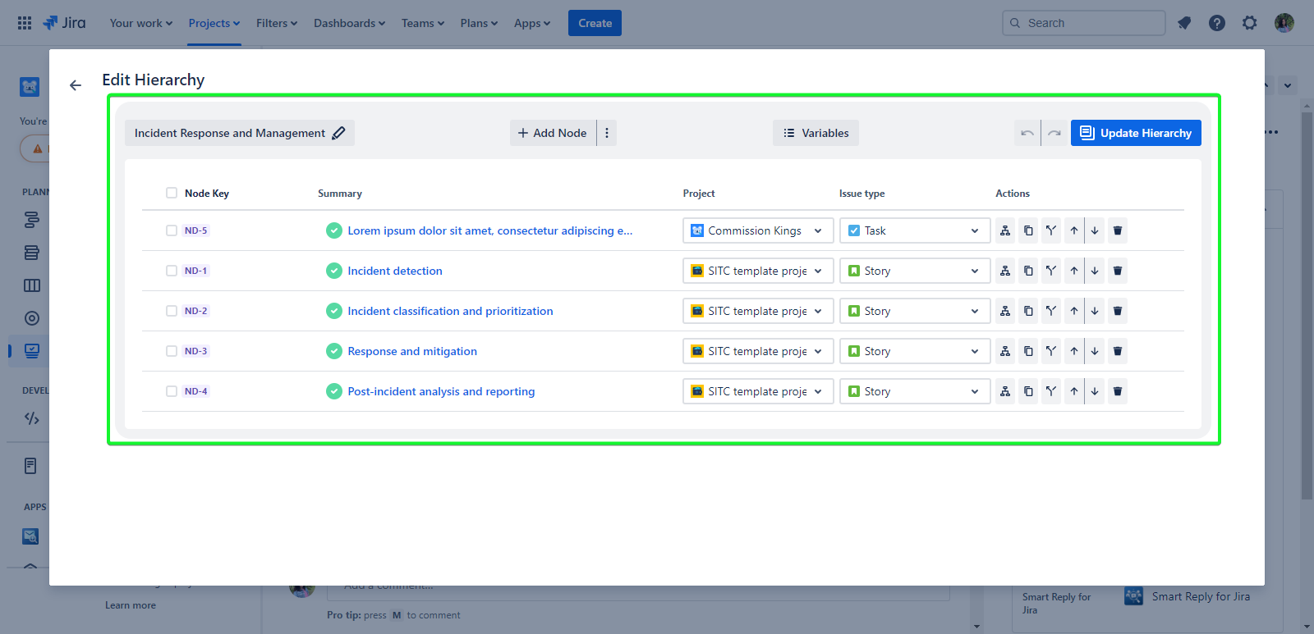Click the back arrow beside Edit Hierarchy
The width and height of the screenshot is (1314, 634).
(x=76, y=85)
